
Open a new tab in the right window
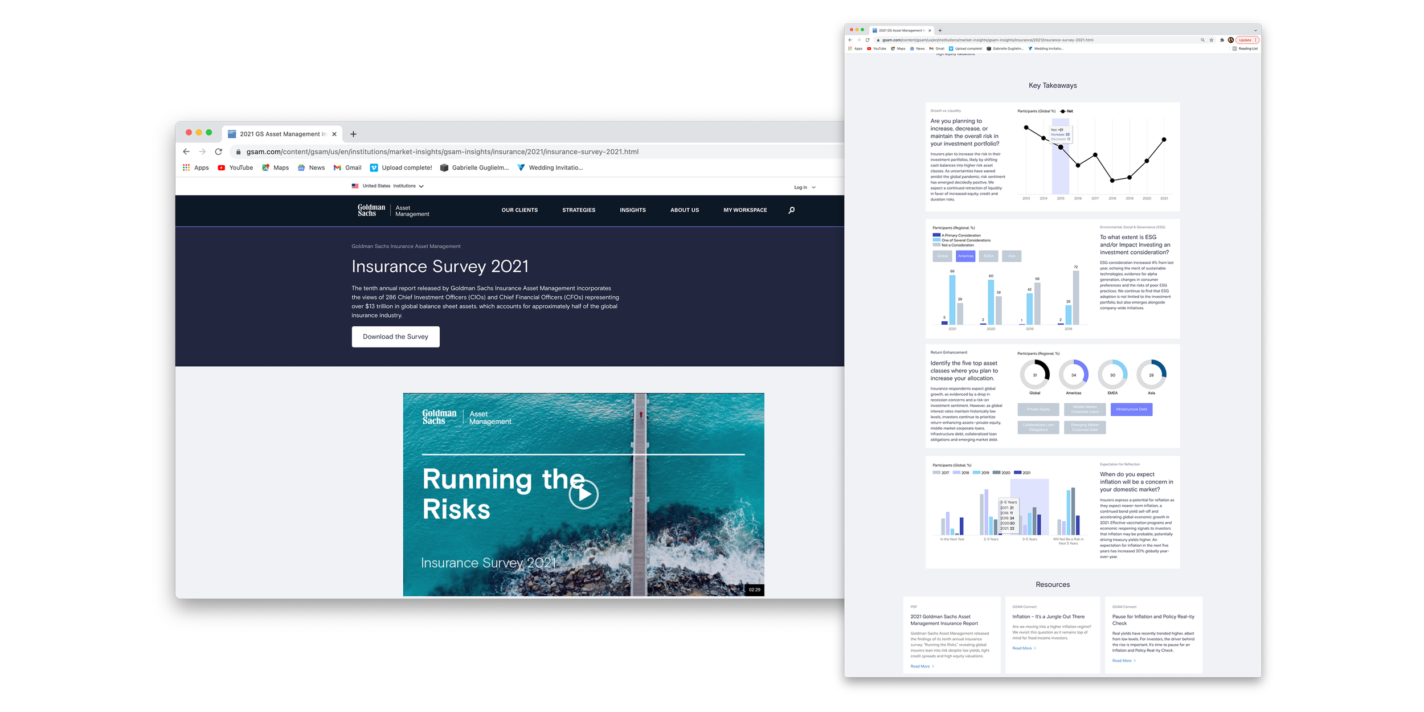940,30
